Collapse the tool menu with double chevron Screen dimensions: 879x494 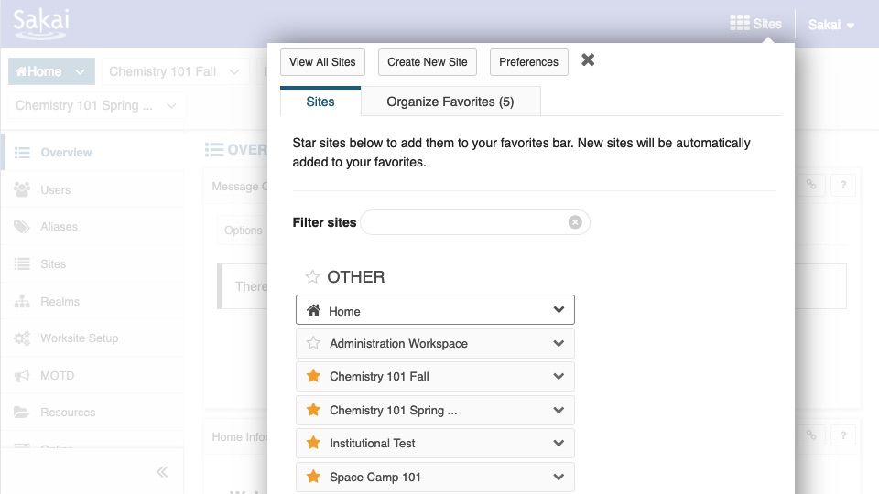pos(162,472)
